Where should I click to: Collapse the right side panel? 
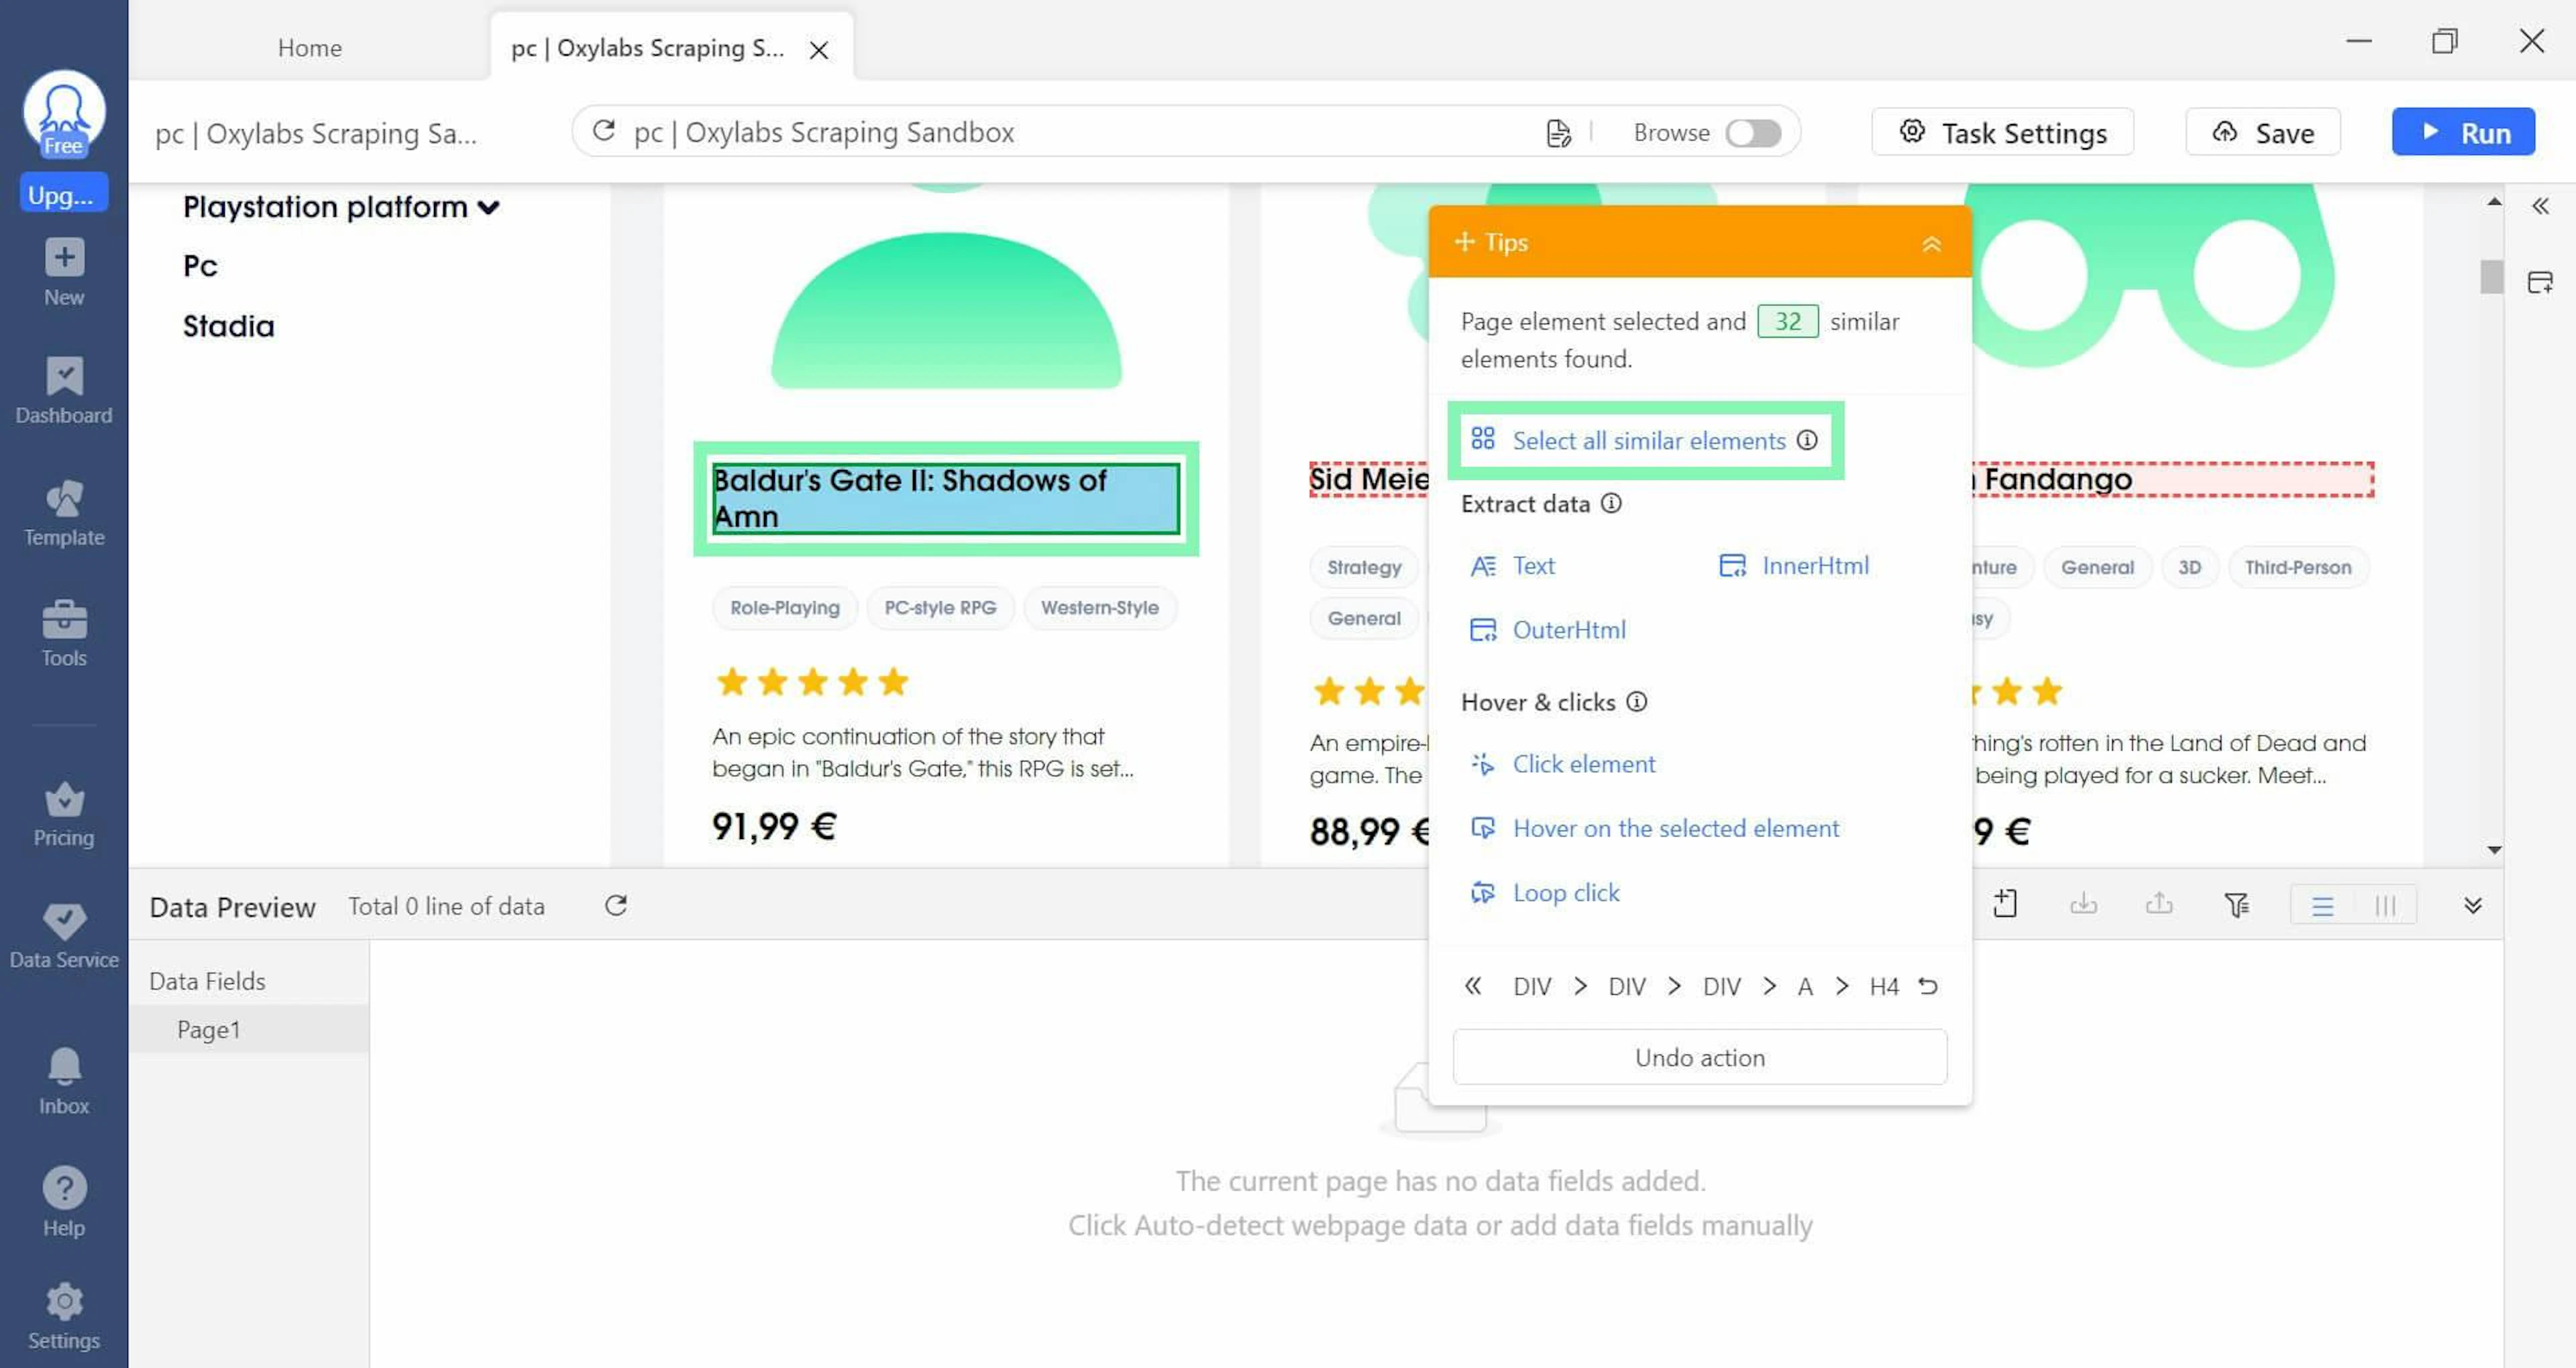pos(2540,206)
